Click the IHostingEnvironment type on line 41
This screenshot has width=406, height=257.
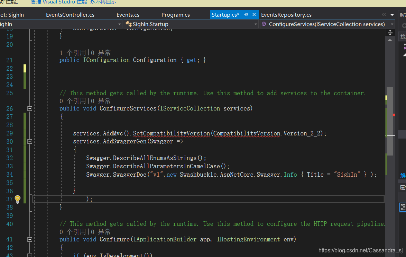(248, 239)
